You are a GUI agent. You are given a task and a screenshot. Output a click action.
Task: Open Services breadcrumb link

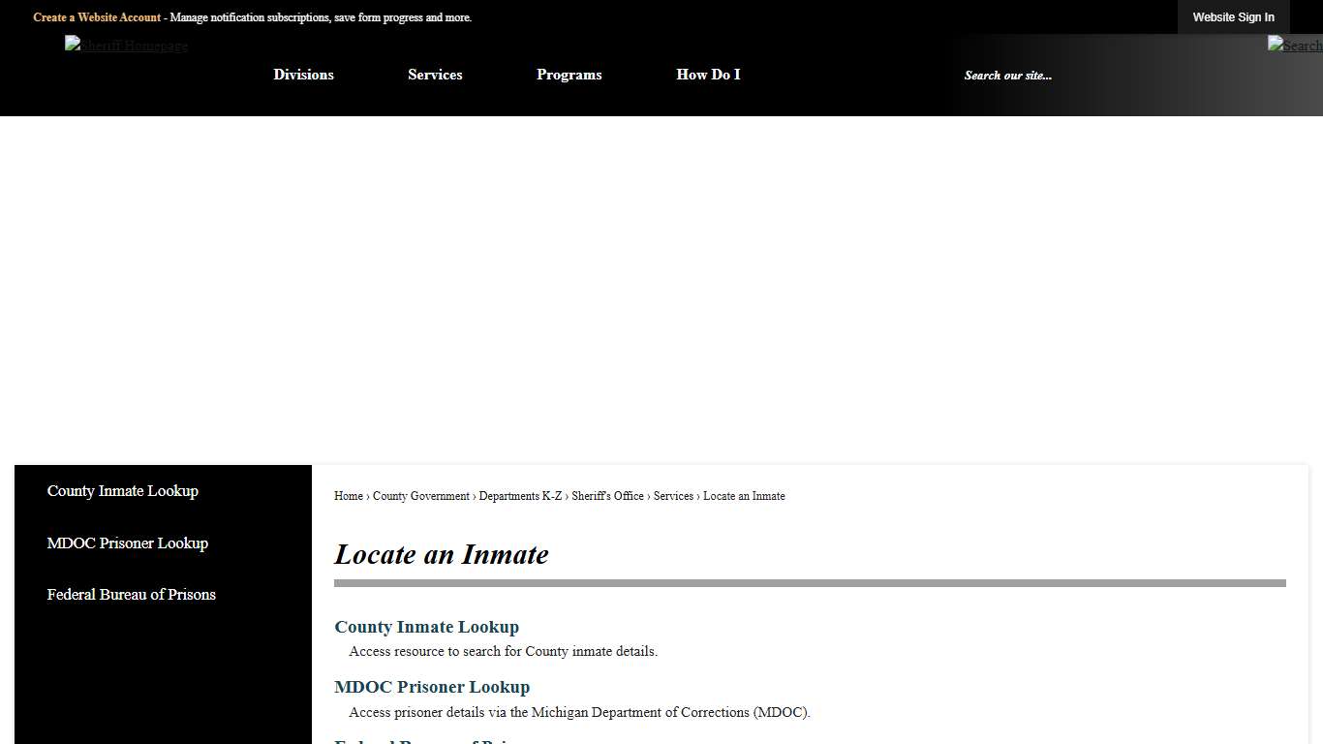(x=673, y=496)
